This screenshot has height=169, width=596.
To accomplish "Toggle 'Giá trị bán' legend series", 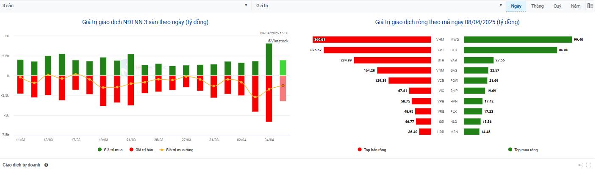I will coord(141,150).
